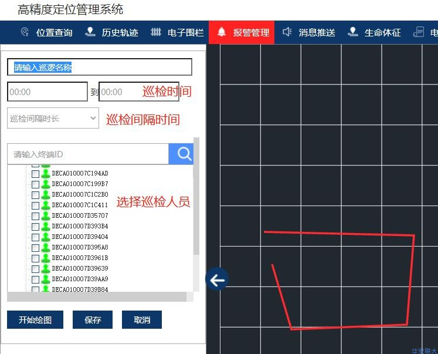Click the 保存 button
Viewport: 438px width, 354px height.
93,319
